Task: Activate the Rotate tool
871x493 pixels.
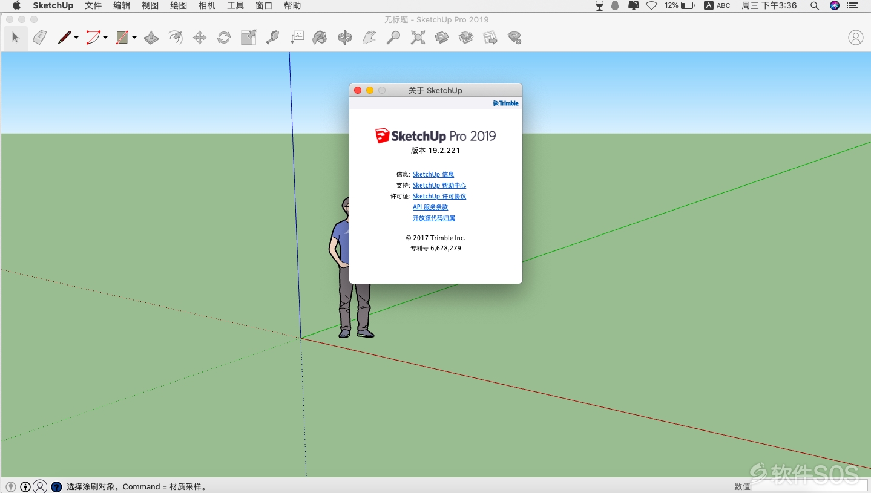Action: (x=224, y=38)
